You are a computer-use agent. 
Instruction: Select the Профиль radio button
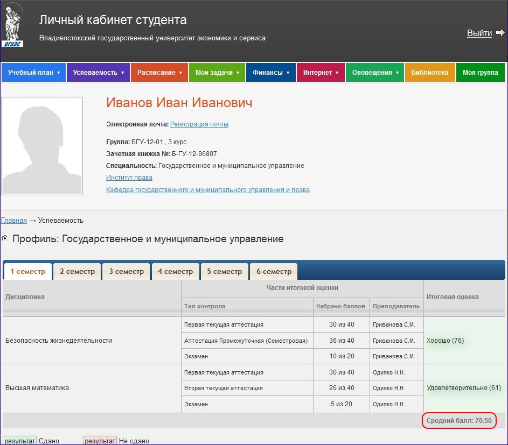[4, 239]
